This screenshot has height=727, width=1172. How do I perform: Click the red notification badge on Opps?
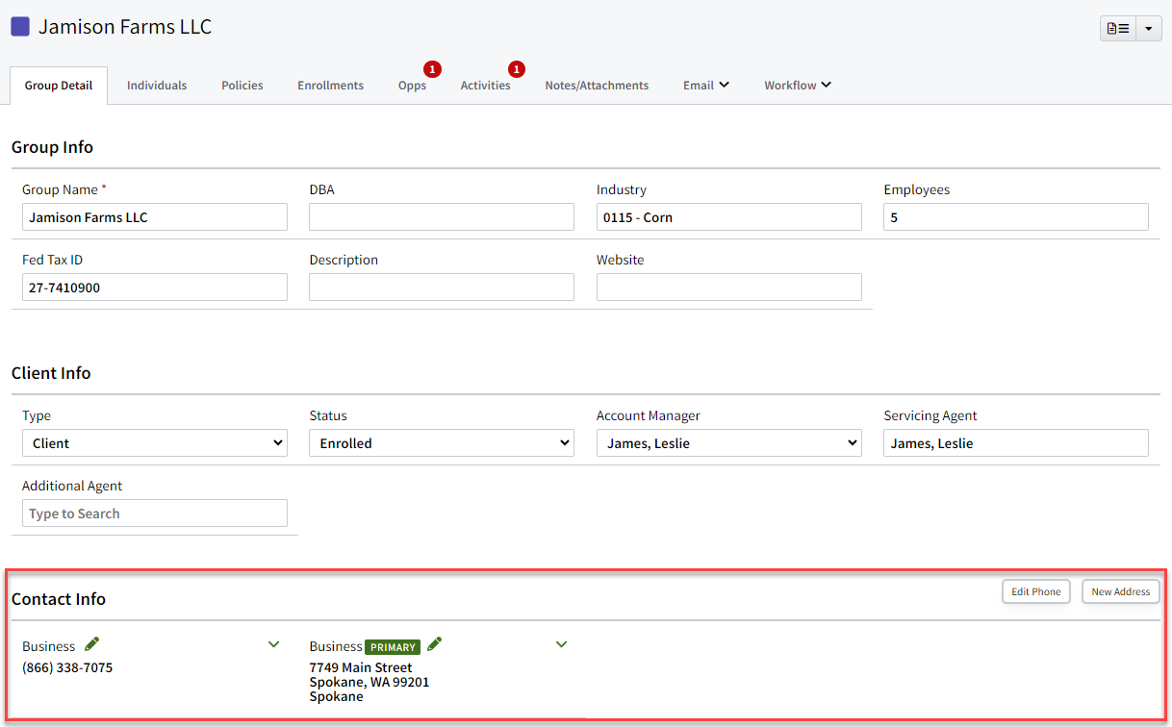pyautogui.click(x=432, y=68)
